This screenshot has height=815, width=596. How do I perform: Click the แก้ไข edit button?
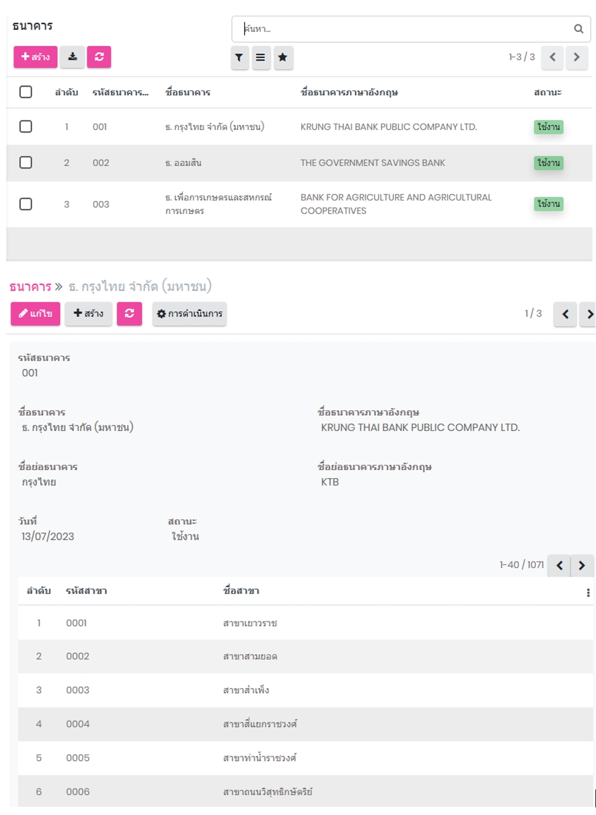(35, 314)
